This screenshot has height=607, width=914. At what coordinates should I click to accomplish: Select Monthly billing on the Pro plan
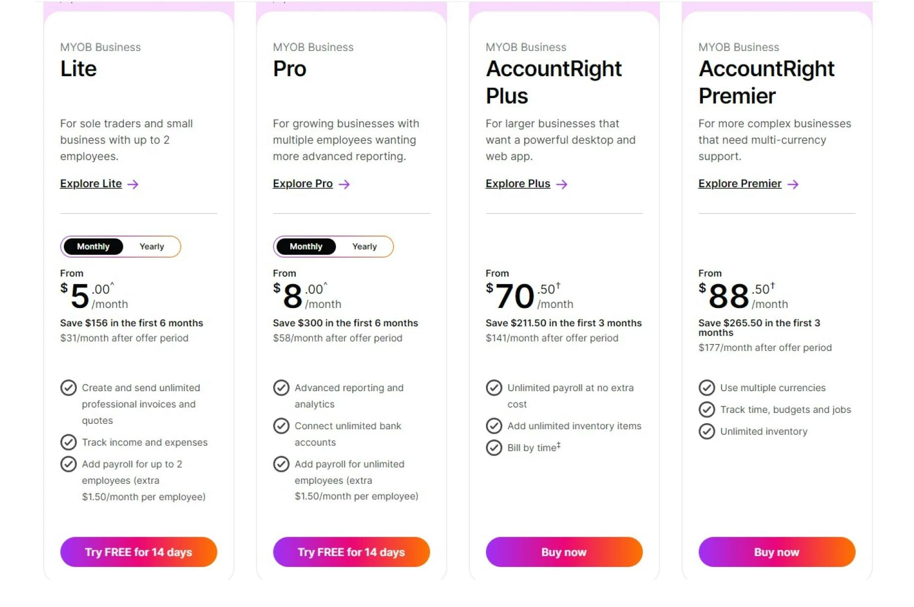pos(306,247)
